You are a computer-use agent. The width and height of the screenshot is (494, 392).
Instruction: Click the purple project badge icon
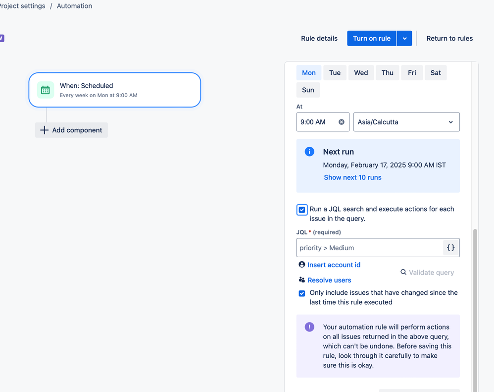tap(1, 38)
